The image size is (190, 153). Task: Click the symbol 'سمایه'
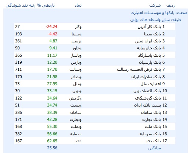pos(76,134)
